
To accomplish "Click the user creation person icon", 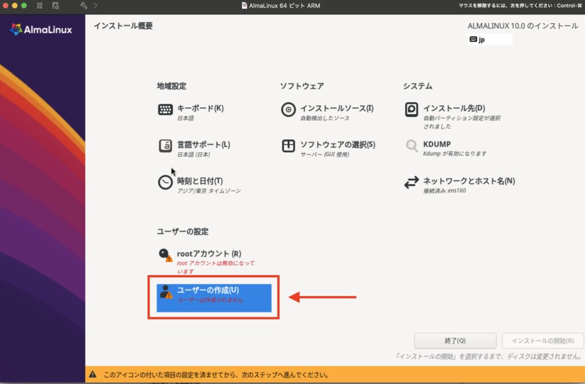I will (166, 292).
